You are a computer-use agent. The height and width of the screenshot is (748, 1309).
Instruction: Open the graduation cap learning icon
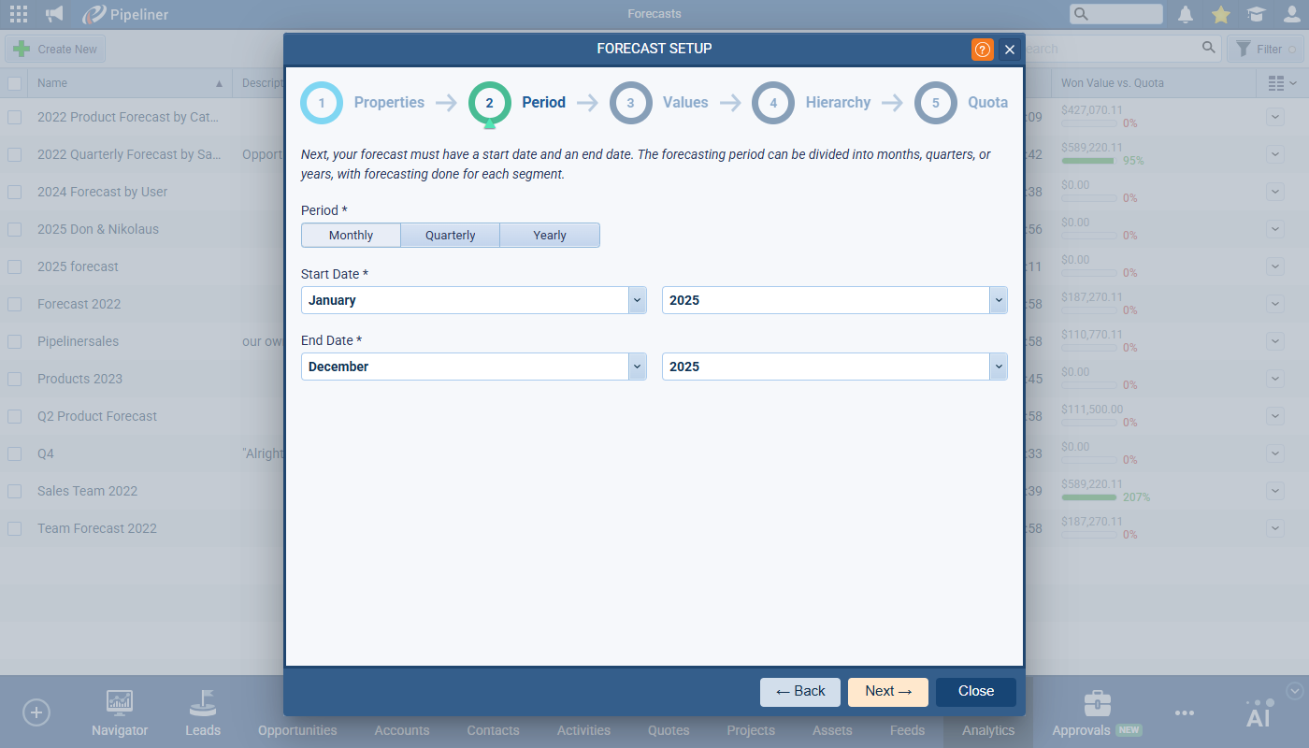point(1256,14)
